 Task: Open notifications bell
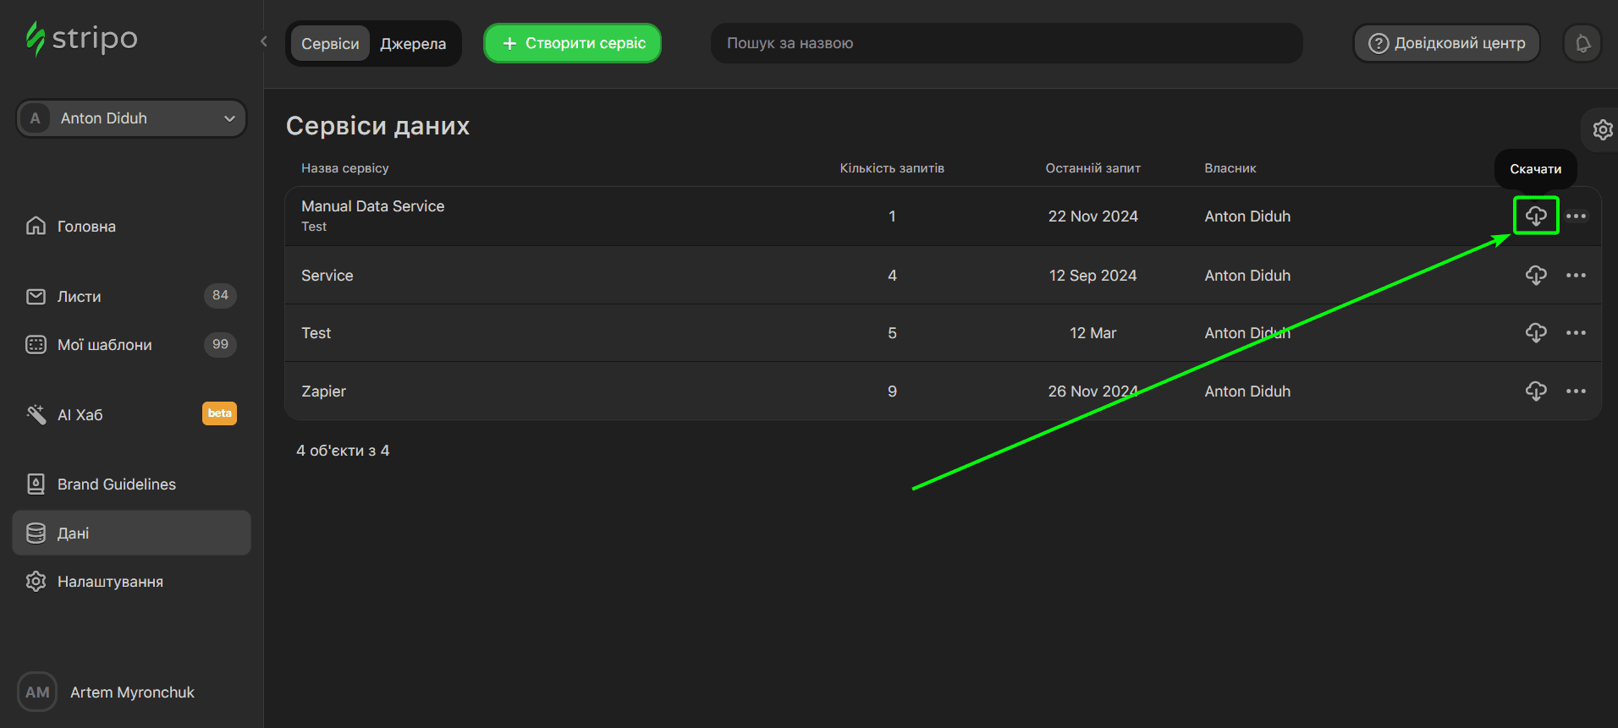(1582, 43)
